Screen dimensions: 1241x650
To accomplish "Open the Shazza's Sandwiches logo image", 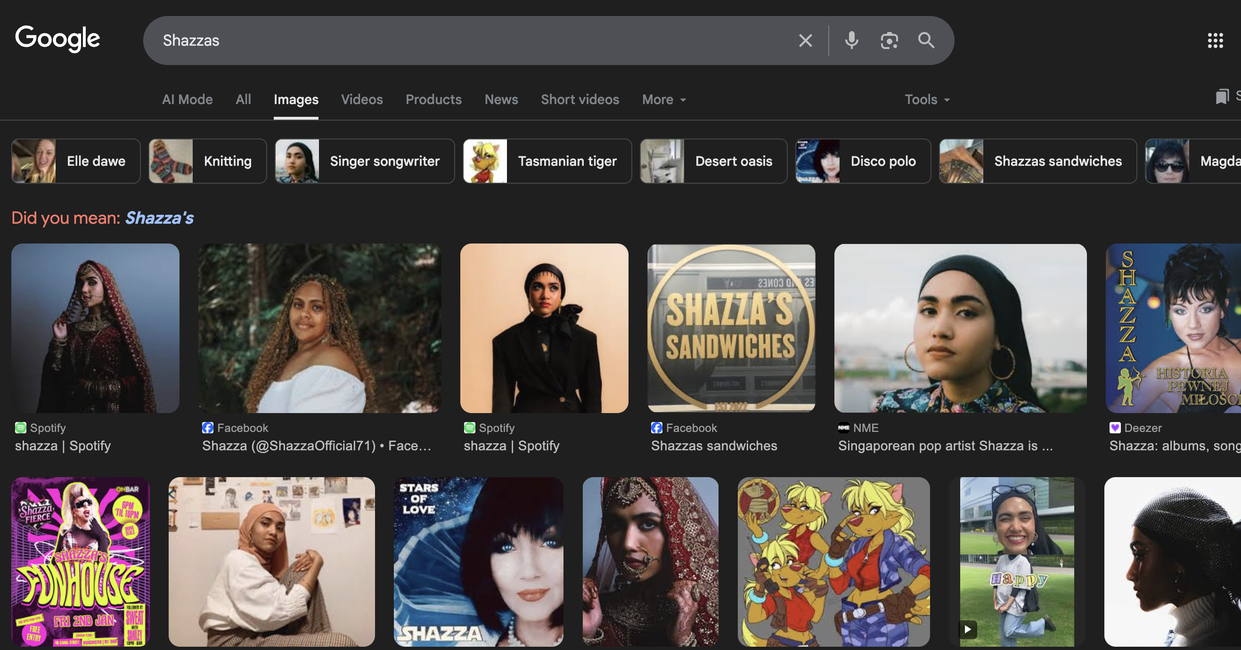I will [x=731, y=328].
